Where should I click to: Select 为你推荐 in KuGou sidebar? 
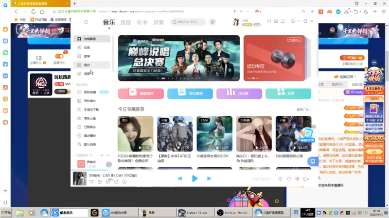click(x=92, y=39)
